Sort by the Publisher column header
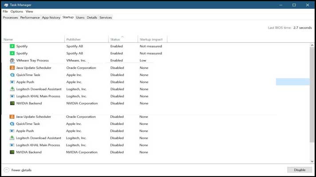This screenshot has height=177, width=316. click(87, 39)
